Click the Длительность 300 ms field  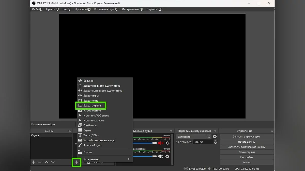pyautogui.click(x=203, y=142)
